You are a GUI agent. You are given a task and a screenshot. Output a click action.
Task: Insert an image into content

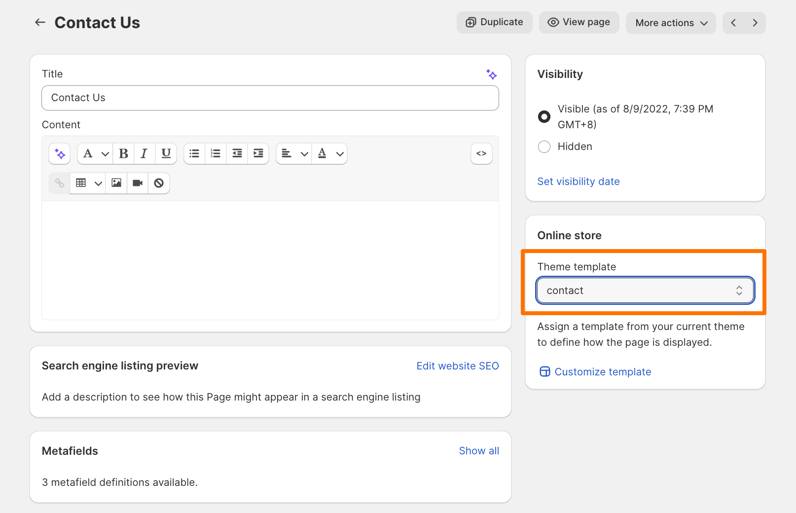(116, 183)
